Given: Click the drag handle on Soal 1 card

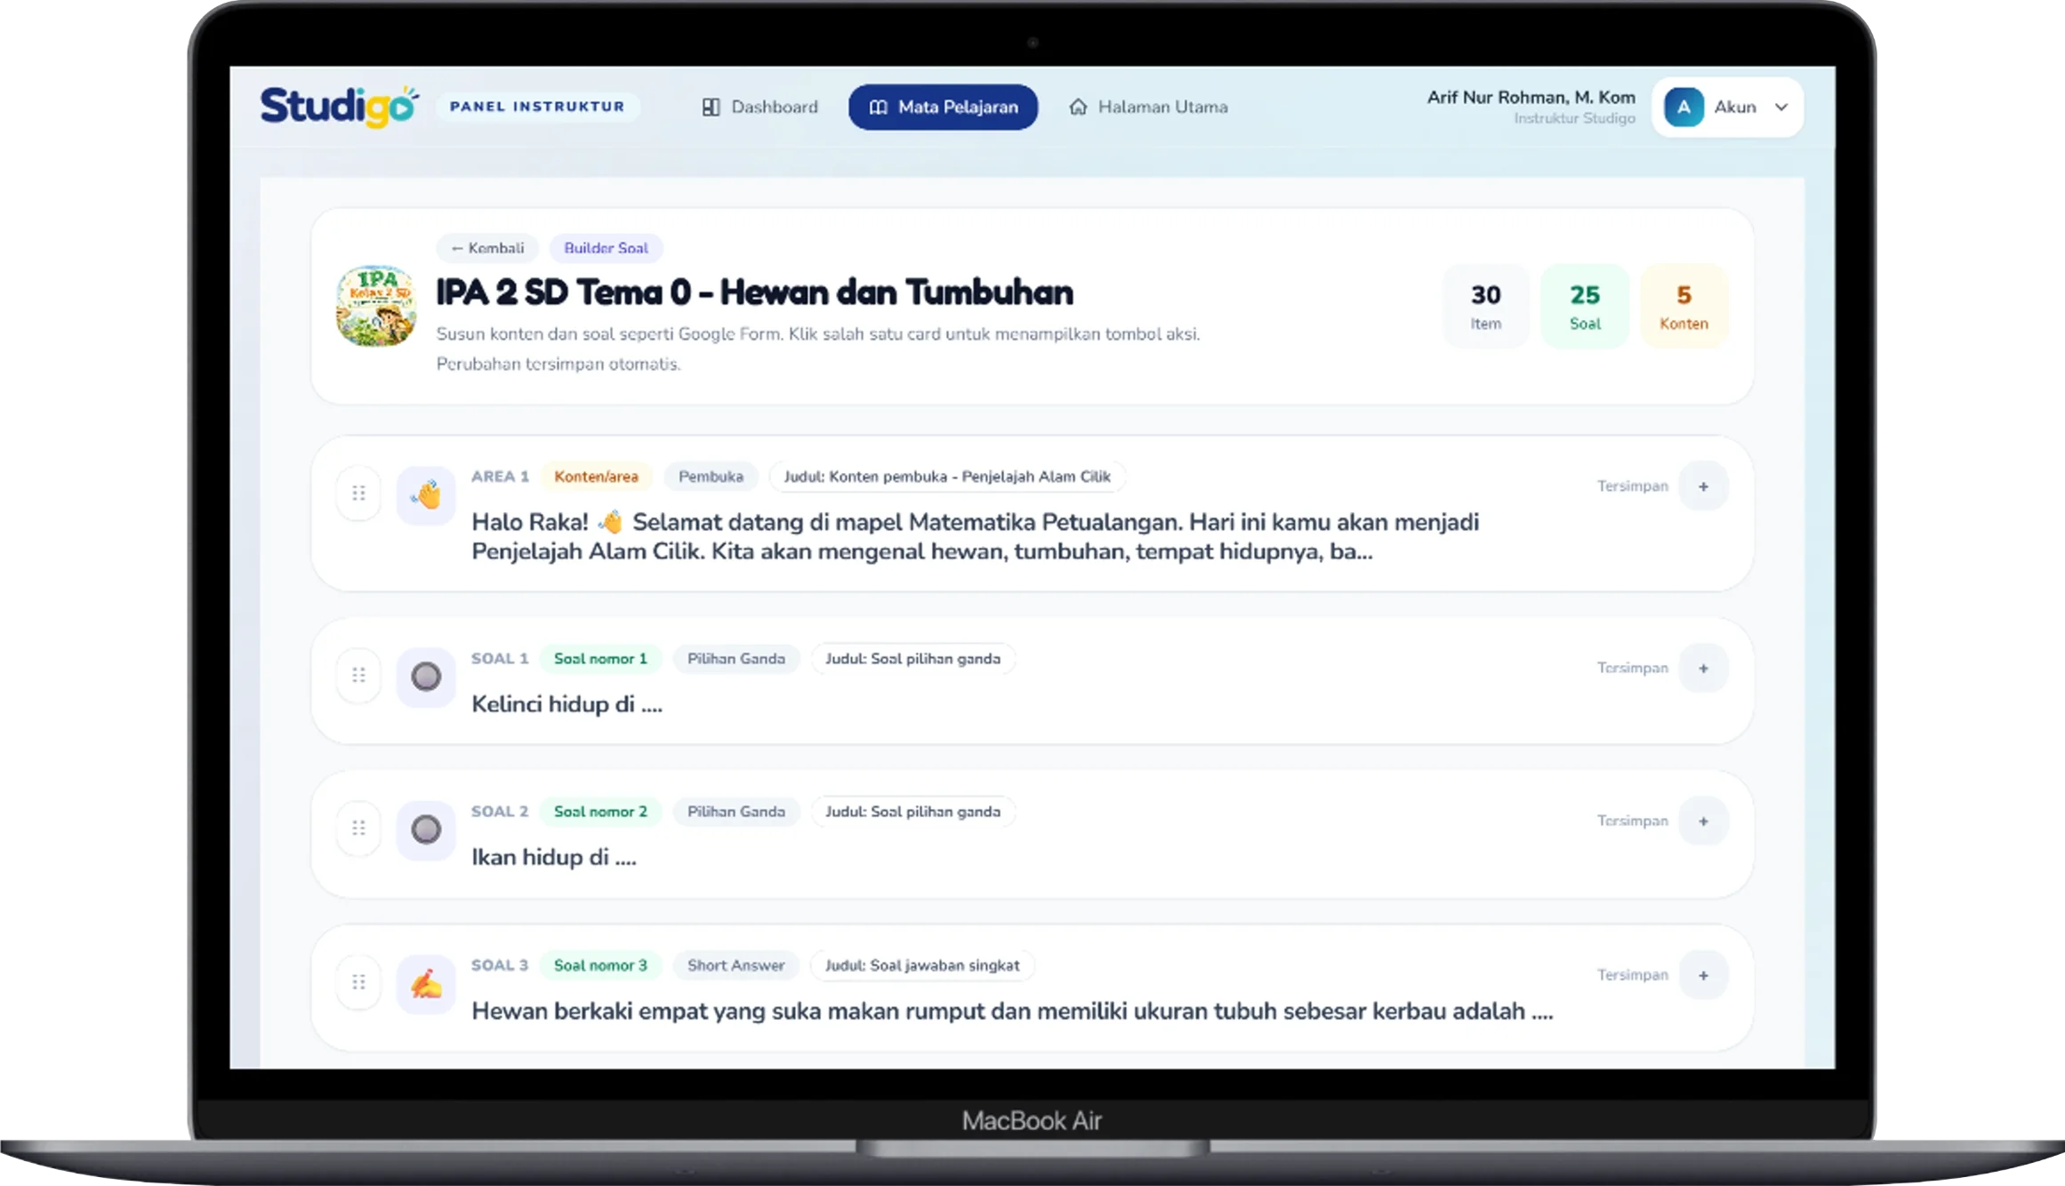Looking at the screenshot, I should (358, 675).
